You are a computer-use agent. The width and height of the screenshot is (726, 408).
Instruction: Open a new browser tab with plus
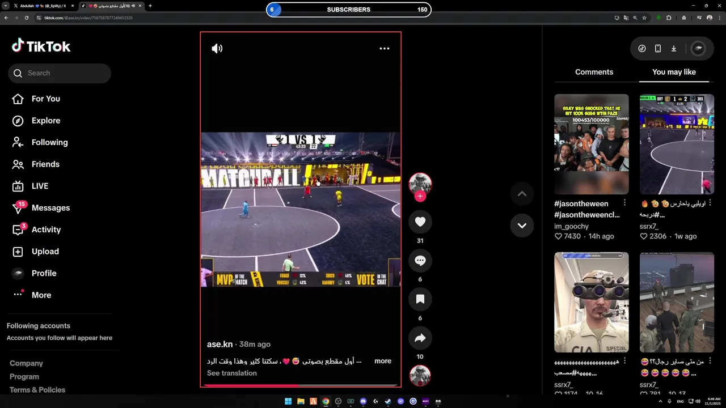click(150, 6)
